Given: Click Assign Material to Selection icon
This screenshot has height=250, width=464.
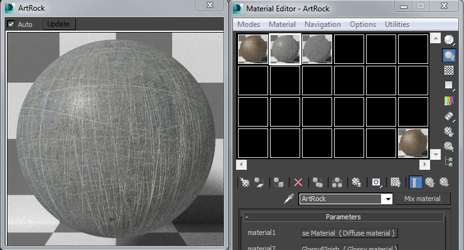Looking at the screenshot, I should (278, 182).
